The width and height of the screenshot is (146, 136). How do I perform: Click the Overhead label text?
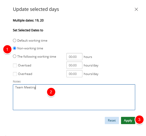pyautogui.click(x=25, y=74)
